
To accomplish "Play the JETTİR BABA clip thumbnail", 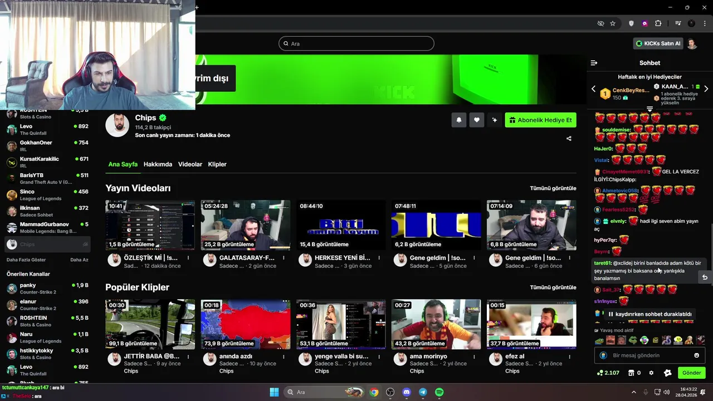I will (x=150, y=324).
